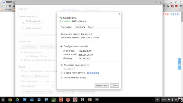Click the Search settings field
183x103 pixels.
(x=99, y=10)
